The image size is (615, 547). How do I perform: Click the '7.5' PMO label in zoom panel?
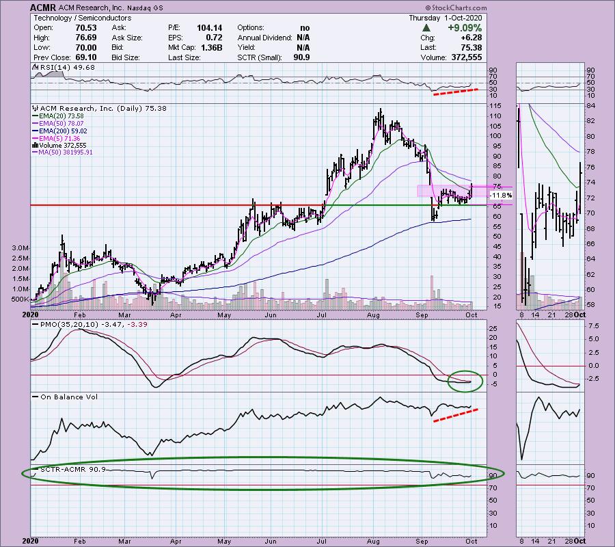click(x=594, y=326)
